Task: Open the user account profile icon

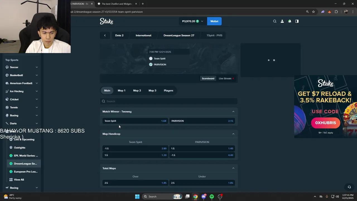Action: [282, 21]
